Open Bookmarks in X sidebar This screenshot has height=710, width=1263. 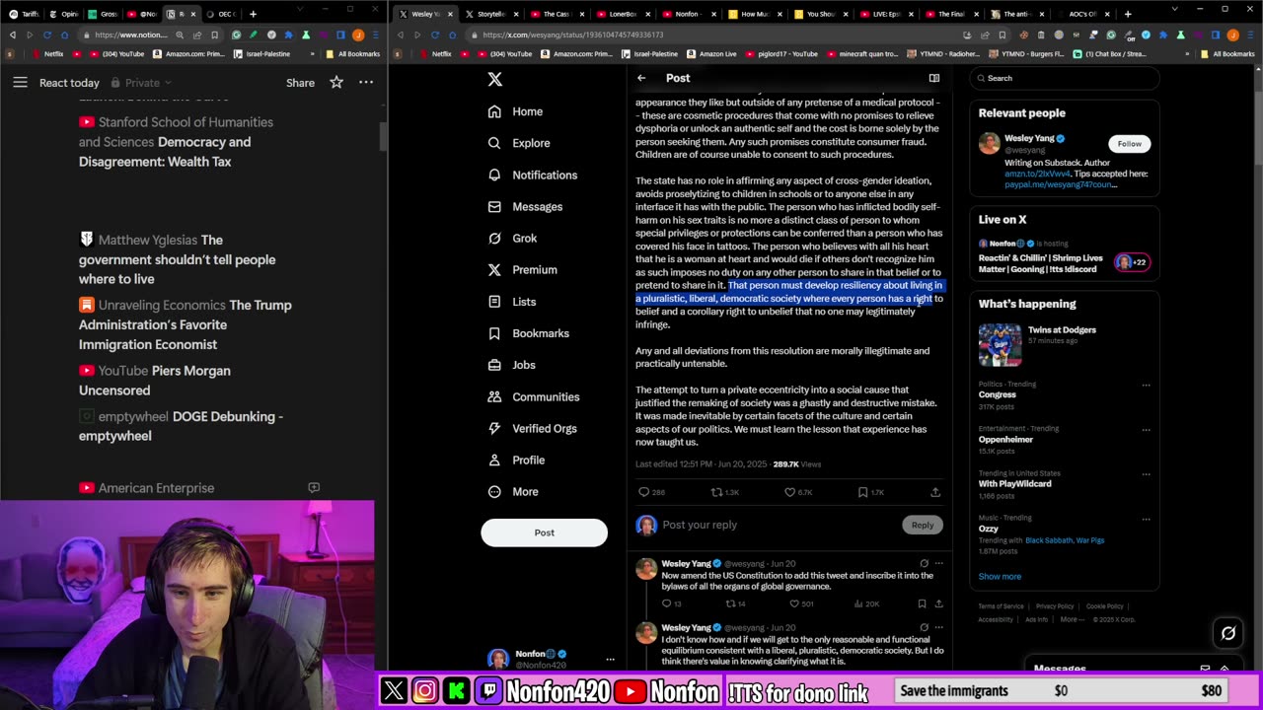point(528,333)
